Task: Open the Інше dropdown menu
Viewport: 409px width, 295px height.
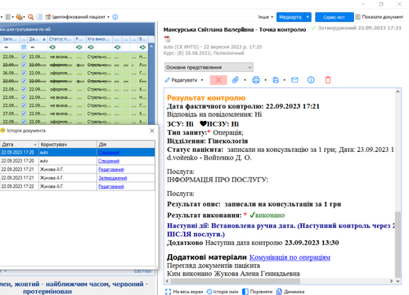Action: [266, 17]
